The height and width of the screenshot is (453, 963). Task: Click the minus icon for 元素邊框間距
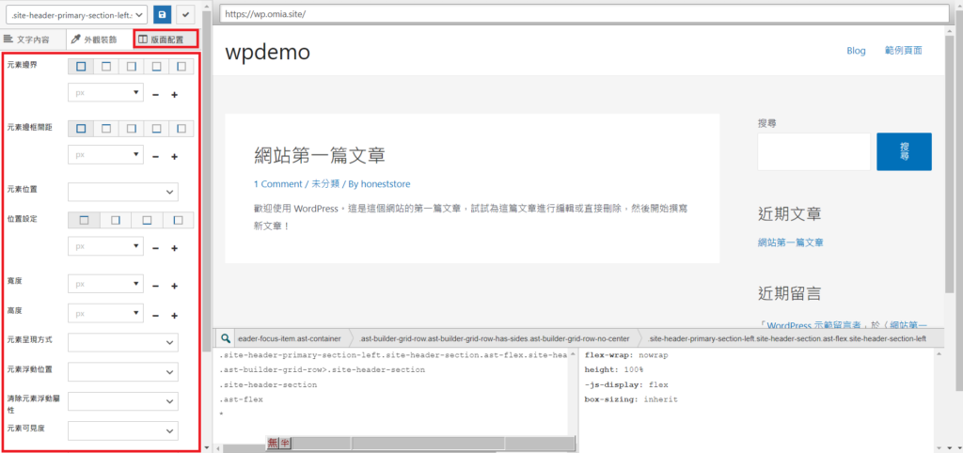(155, 157)
